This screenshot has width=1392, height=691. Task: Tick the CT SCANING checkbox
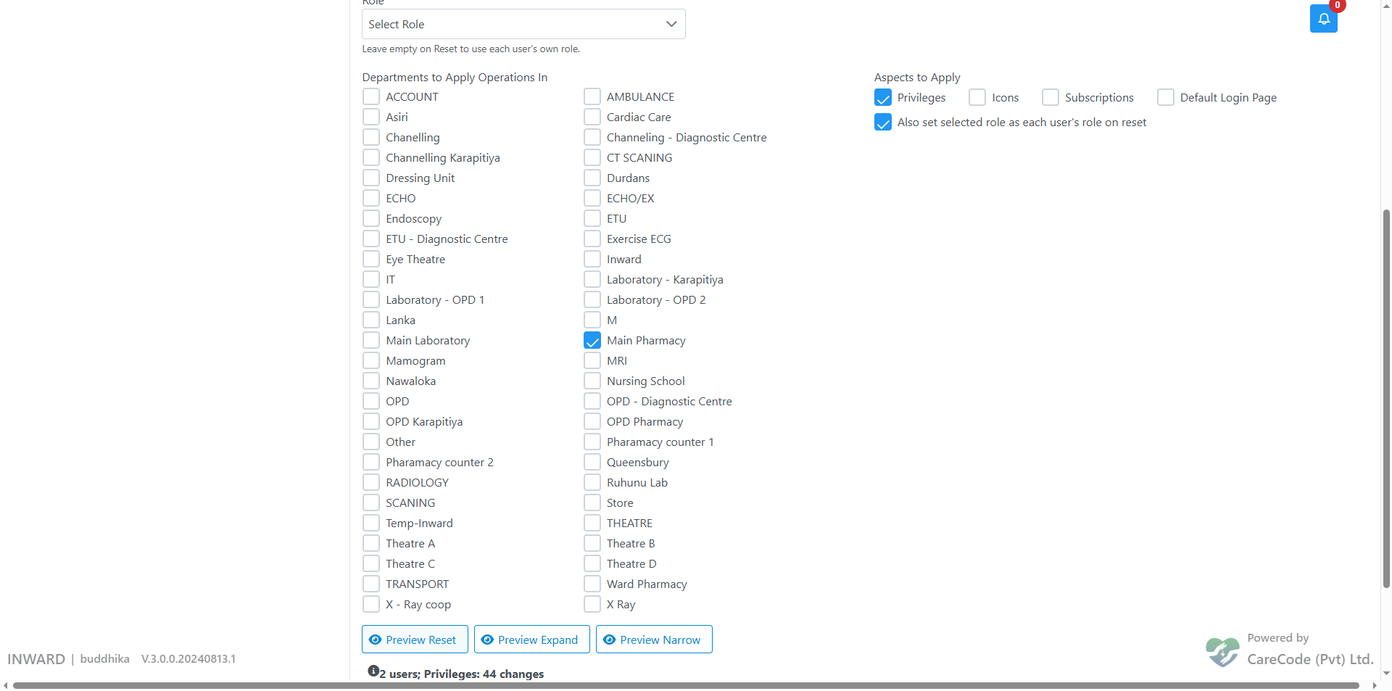(x=592, y=157)
